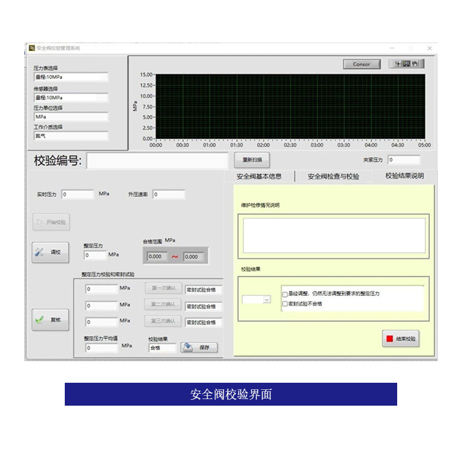The height and width of the screenshot is (458, 458).
Task: Click the 维护检修情况说明 text area
Action: pyautogui.click(x=334, y=235)
